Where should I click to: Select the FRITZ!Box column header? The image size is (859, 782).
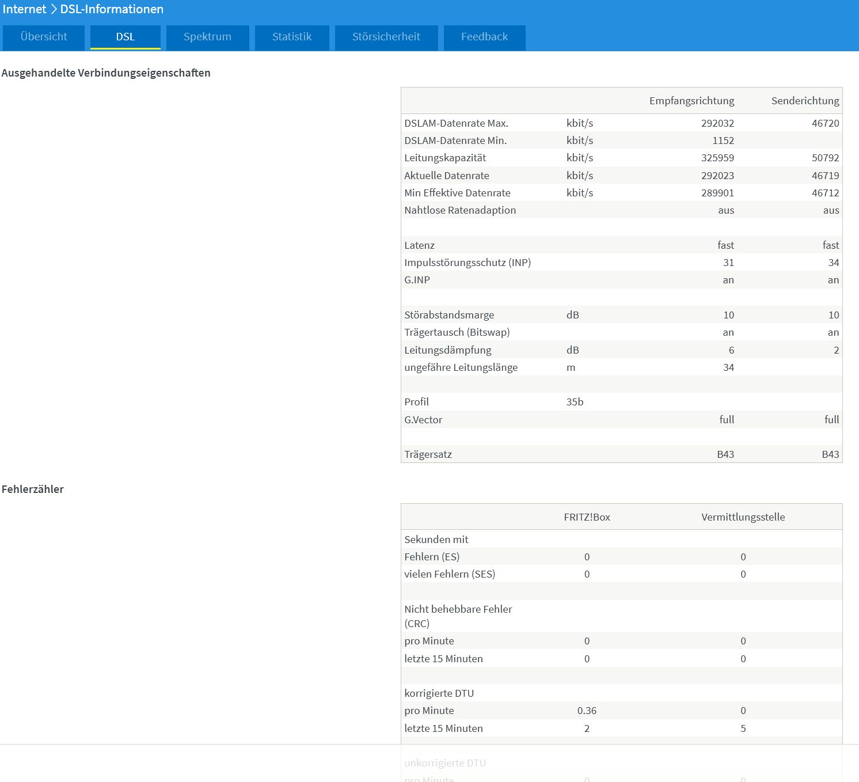click(587, 517)
